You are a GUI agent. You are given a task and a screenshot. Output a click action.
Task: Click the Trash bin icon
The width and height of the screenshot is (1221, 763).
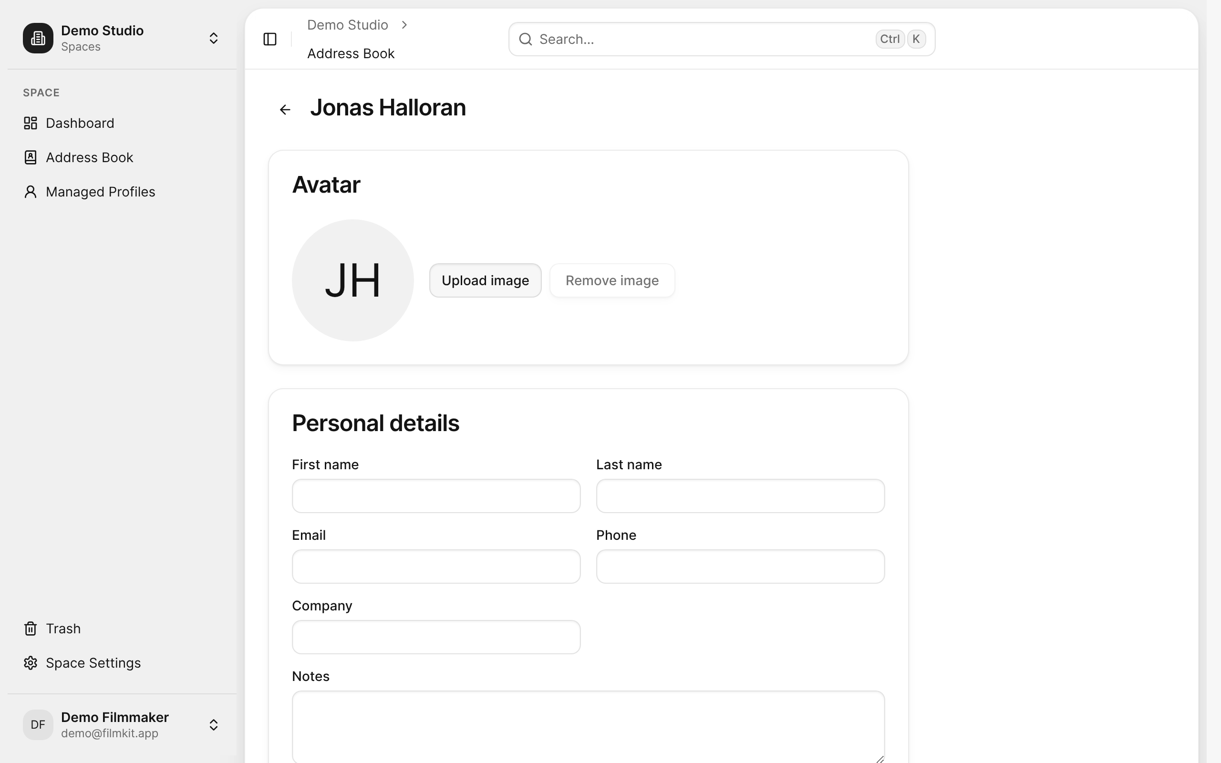pos(30,628)
